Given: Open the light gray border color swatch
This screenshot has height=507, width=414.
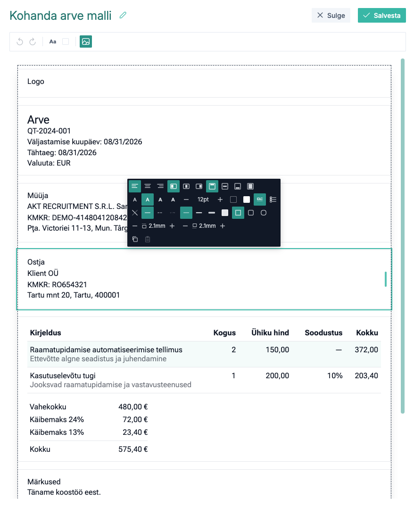Looking at the screenshot, I should pyautogui.click(x=225, y=213).
